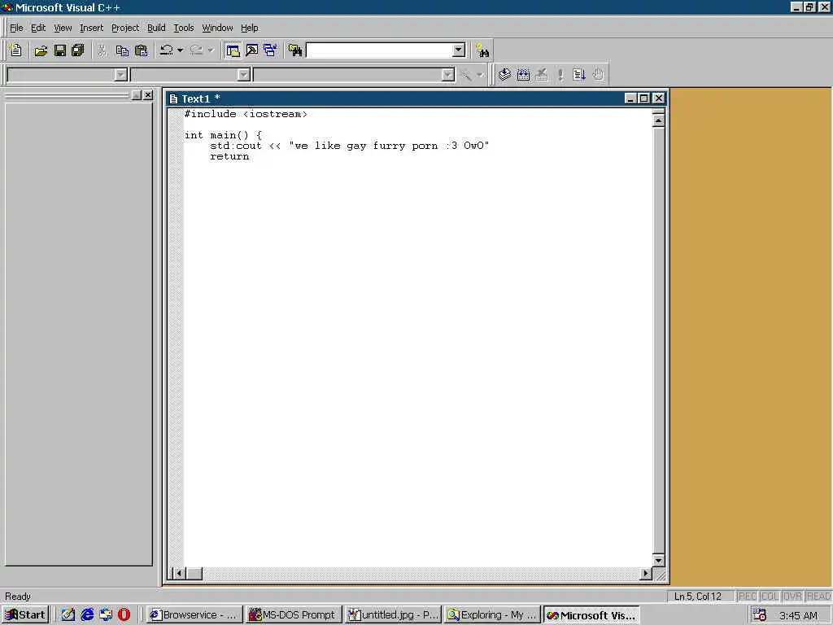Click the editor scroll right arrow

tap(645, 574)
